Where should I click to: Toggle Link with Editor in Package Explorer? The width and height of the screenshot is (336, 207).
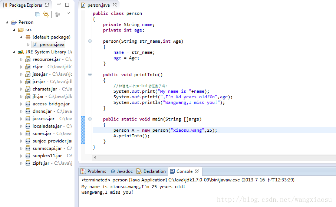(x=46, y=14)
